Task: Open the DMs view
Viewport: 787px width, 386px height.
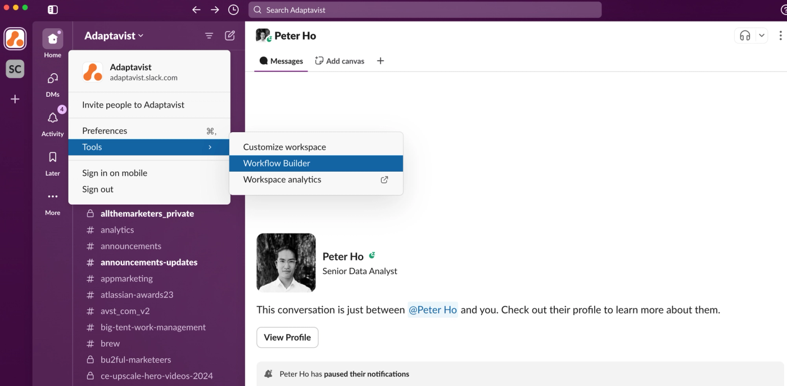Action: point(52,83)
